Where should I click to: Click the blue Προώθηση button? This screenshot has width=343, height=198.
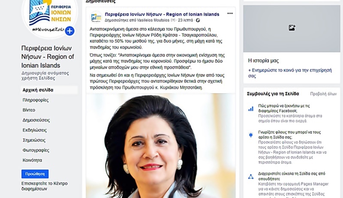(35, 174)
